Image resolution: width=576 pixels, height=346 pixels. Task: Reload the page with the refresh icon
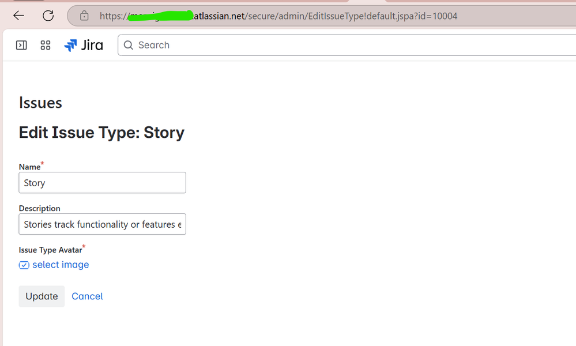point(48,16)
